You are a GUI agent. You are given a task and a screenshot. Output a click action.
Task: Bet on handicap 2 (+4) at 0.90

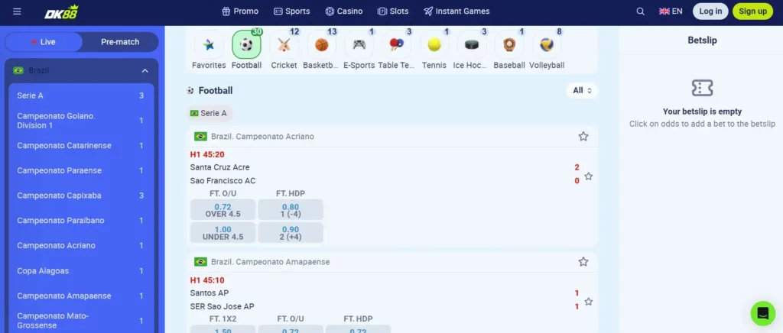291,233
